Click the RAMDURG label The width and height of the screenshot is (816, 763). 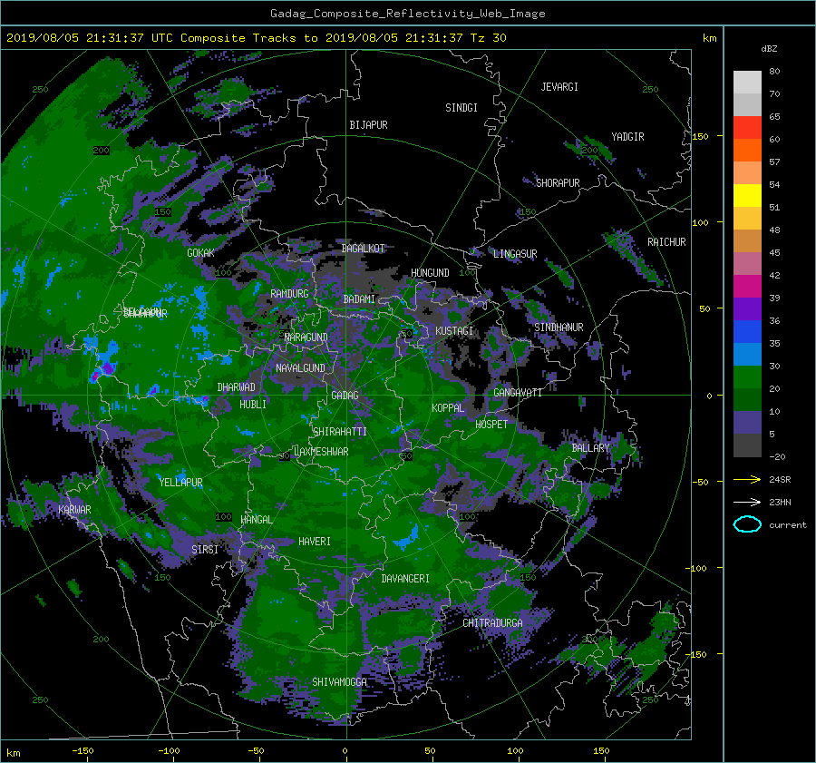(289, 294)
